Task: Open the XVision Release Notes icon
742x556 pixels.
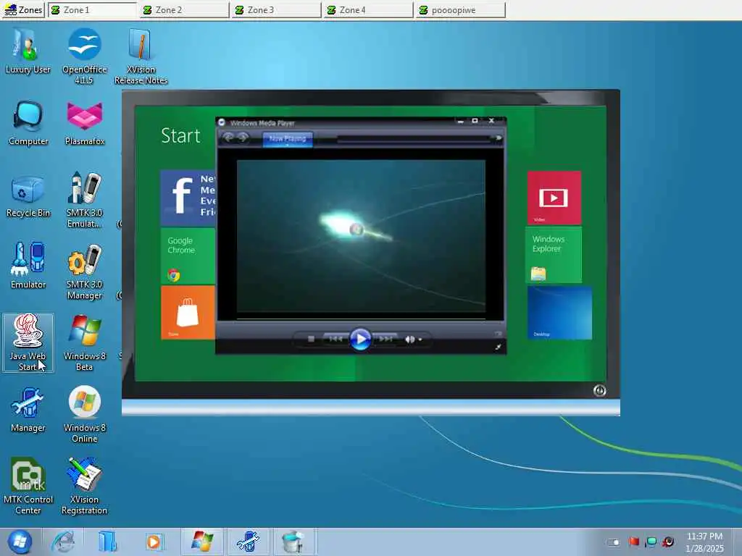Action: (x=141, y=56)
